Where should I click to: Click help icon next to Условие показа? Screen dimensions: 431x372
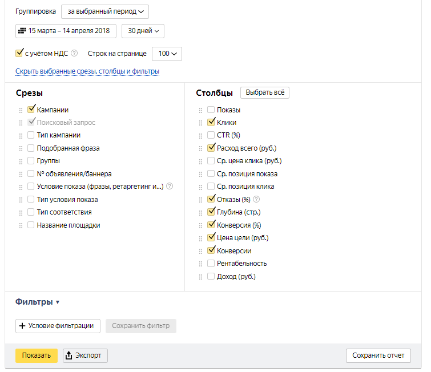(170, 187)
